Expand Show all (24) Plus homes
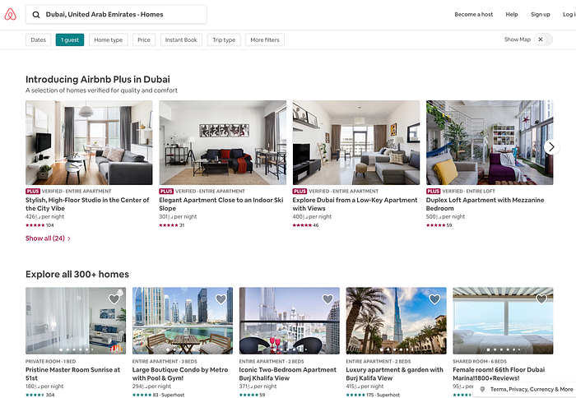The height and width of the screenshot is (398, 576). (48, 238)
